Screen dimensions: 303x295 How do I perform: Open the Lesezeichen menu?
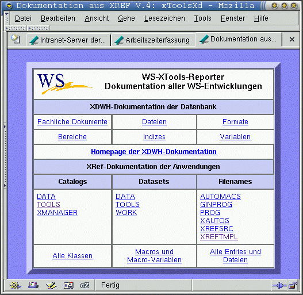[x=164, y=18]
